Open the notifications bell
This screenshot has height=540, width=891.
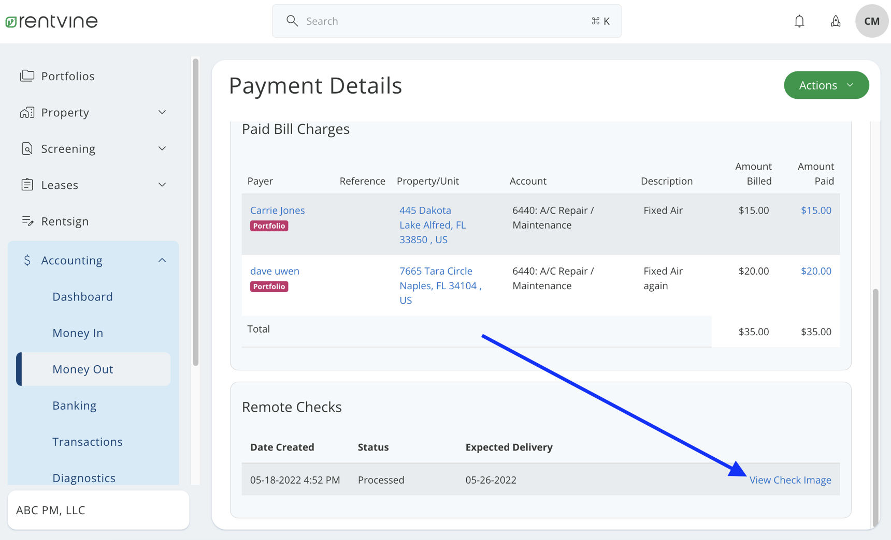799,21
